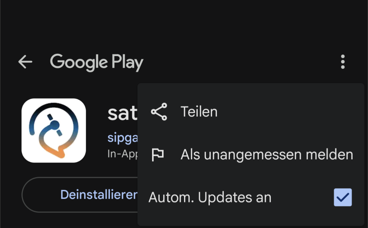The image size is (368, 228).
Task: Uncheck the automatic updates checkbox
Action: 343,197
